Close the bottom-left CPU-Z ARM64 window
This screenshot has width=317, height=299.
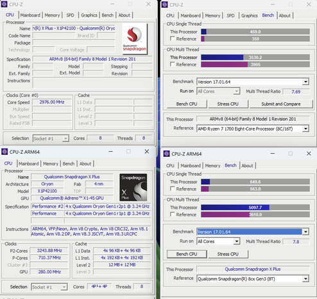coord(147,152)
